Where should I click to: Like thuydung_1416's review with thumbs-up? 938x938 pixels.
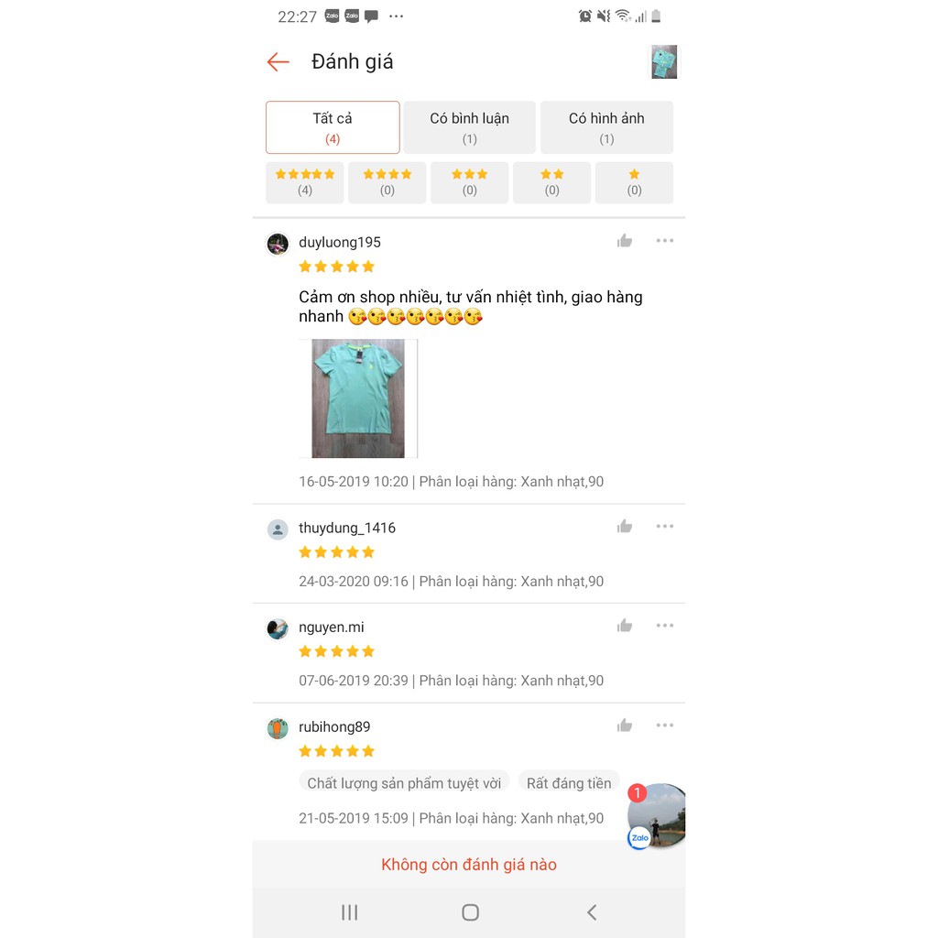click(625, 526)
